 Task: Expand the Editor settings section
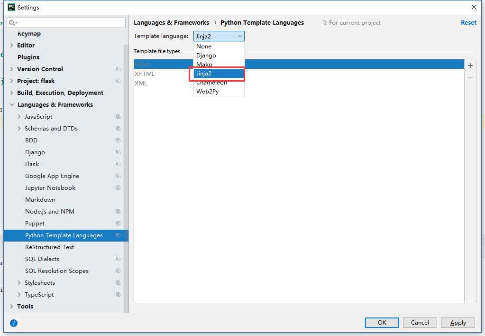pos(12,45)
